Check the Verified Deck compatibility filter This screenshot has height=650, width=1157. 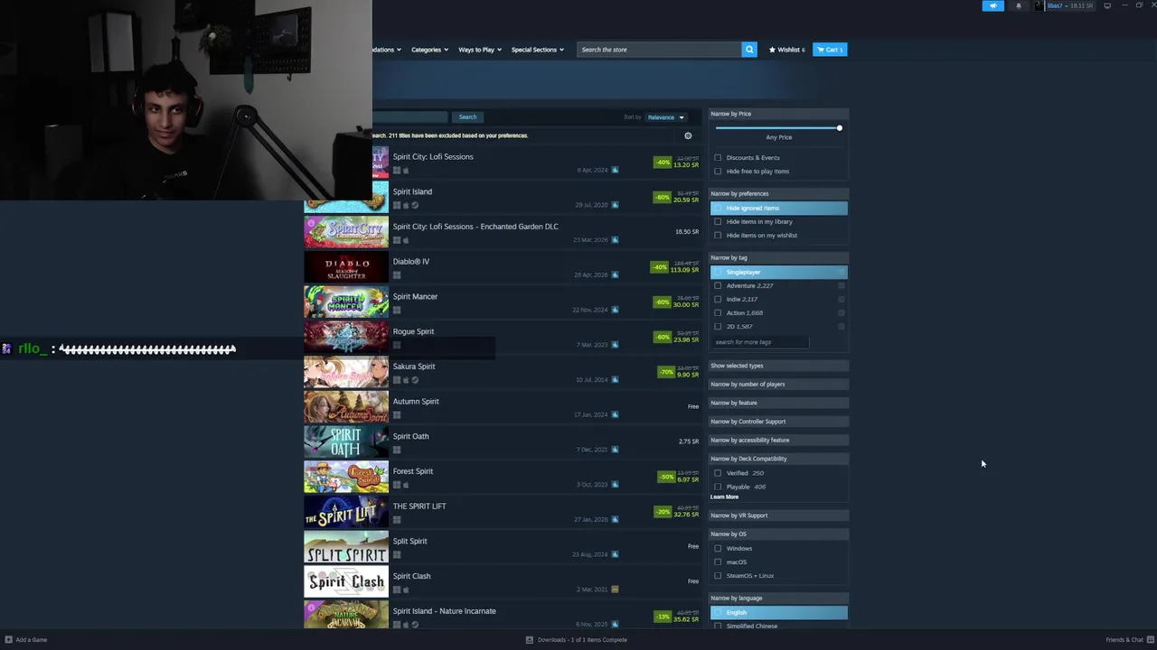tap(718, 473)
